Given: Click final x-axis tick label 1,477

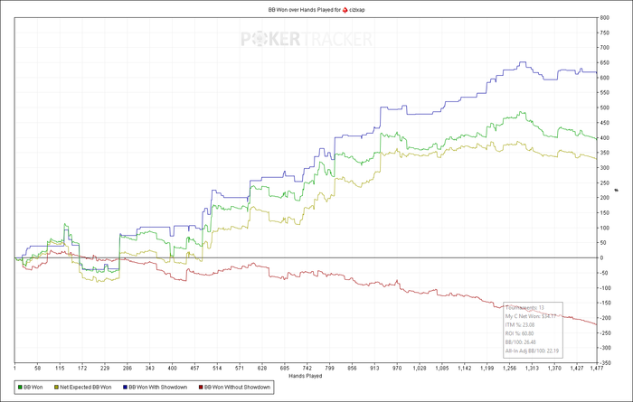Looking at the screenshot, I should point(596,369).
